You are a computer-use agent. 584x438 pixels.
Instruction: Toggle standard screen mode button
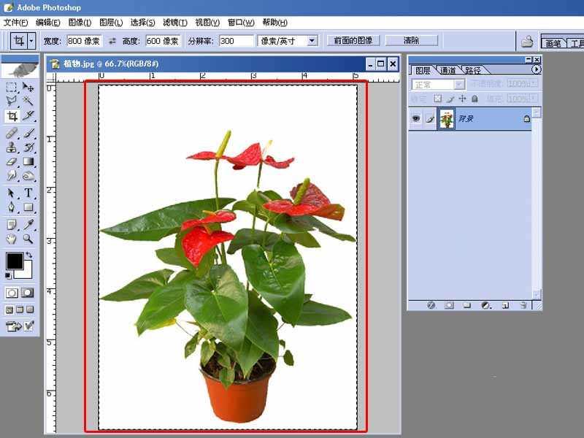9,311
